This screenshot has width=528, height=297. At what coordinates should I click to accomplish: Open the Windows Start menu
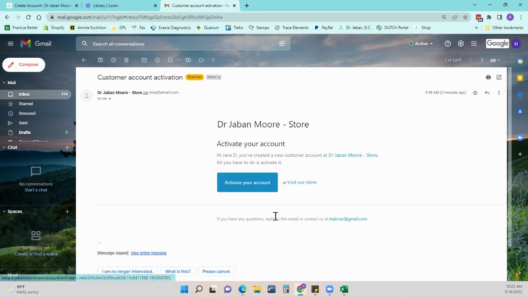pos(184,290)
